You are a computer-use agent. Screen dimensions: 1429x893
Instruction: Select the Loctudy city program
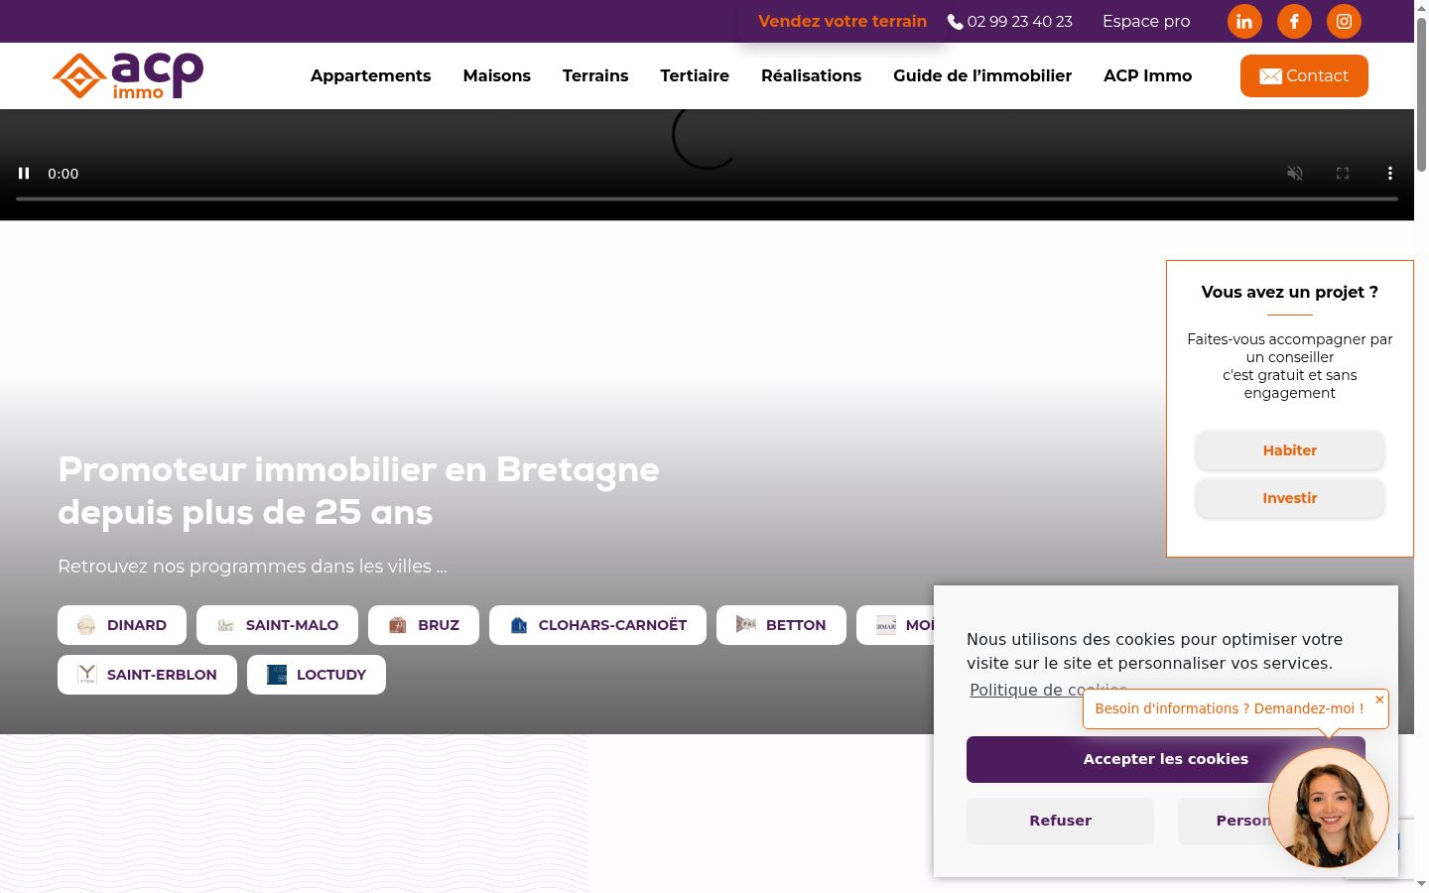tap(317, 675)
